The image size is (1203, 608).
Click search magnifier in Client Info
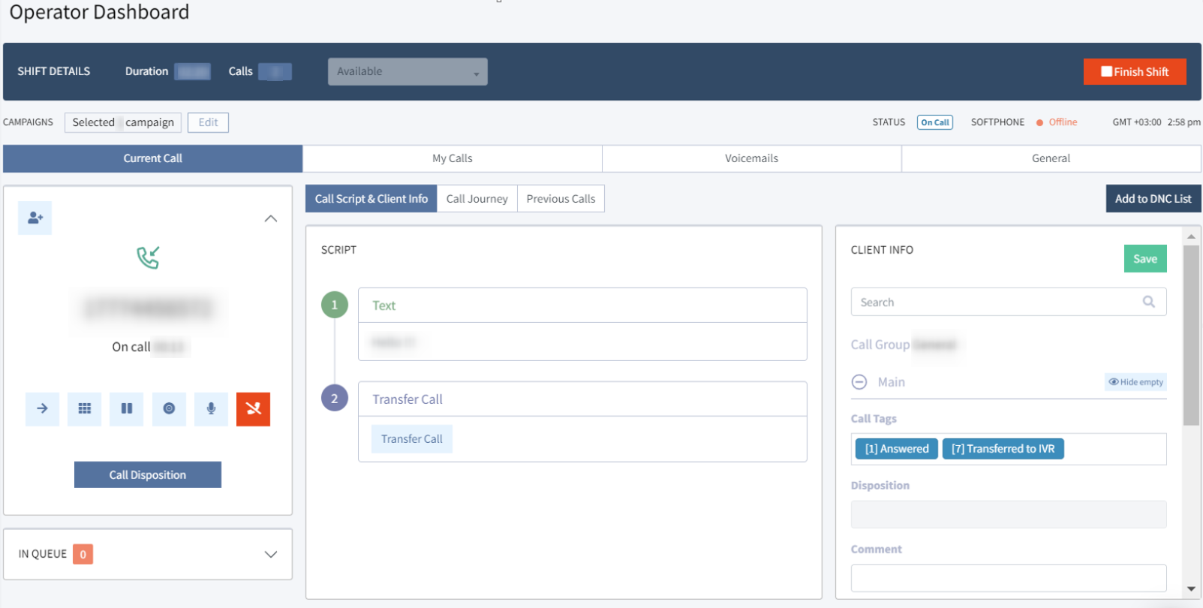1148,302
